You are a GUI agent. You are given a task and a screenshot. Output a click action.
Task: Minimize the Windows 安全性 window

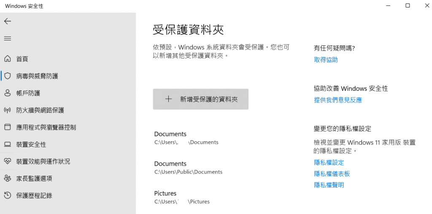point(388,5)
